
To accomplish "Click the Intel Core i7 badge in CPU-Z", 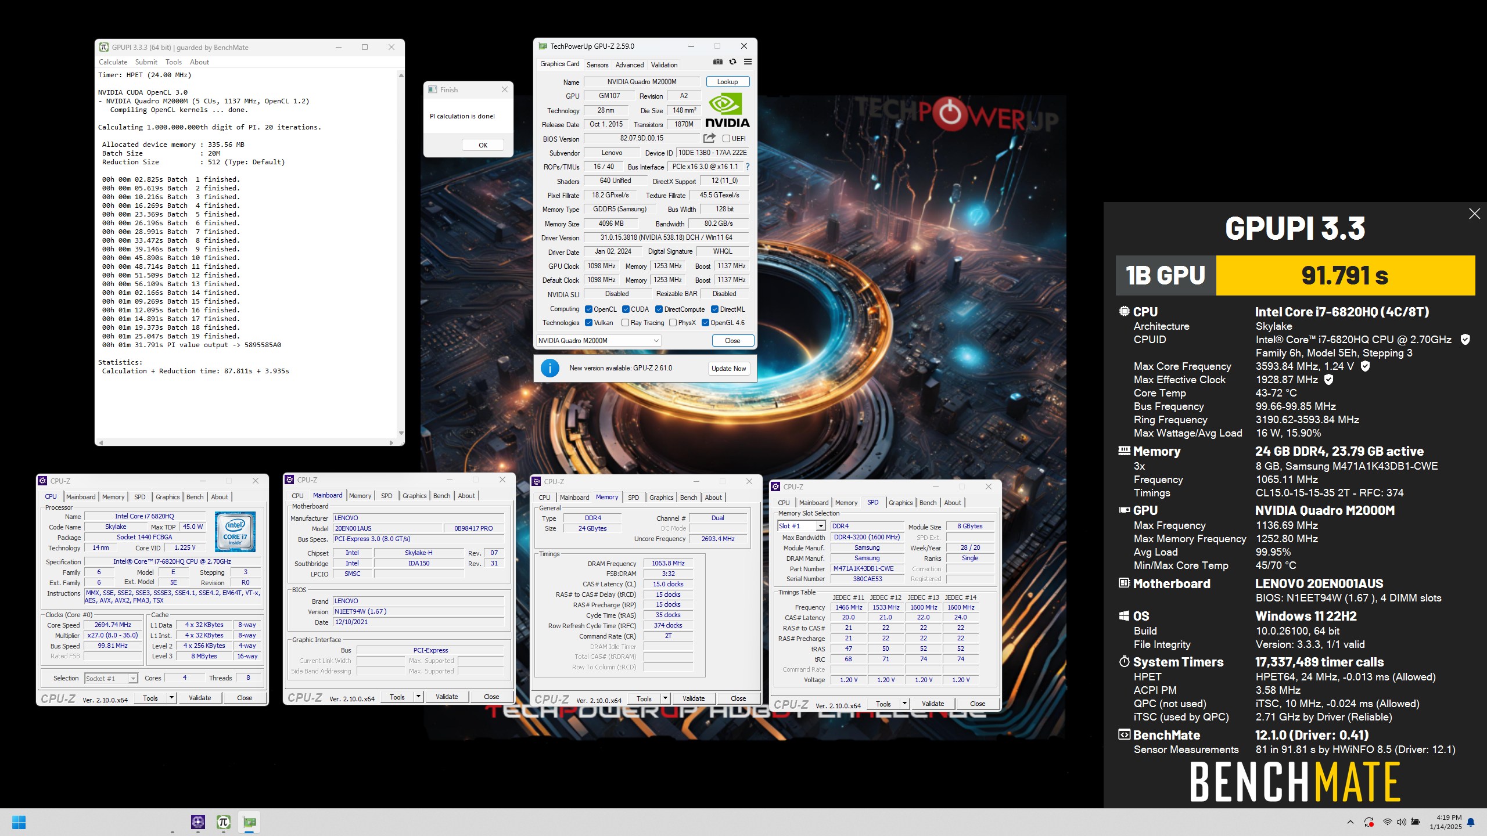I will pos(235,532).
